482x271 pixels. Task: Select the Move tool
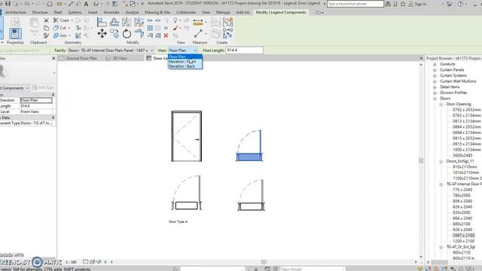(x=102, y=33)
